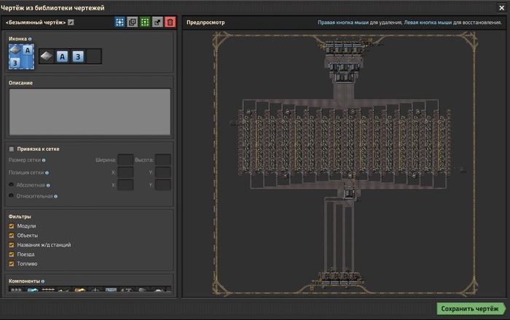Enable the Привязка к сетке checkbox
The width and height of the screenshot is (510, 320).
[x=11, y=149]
